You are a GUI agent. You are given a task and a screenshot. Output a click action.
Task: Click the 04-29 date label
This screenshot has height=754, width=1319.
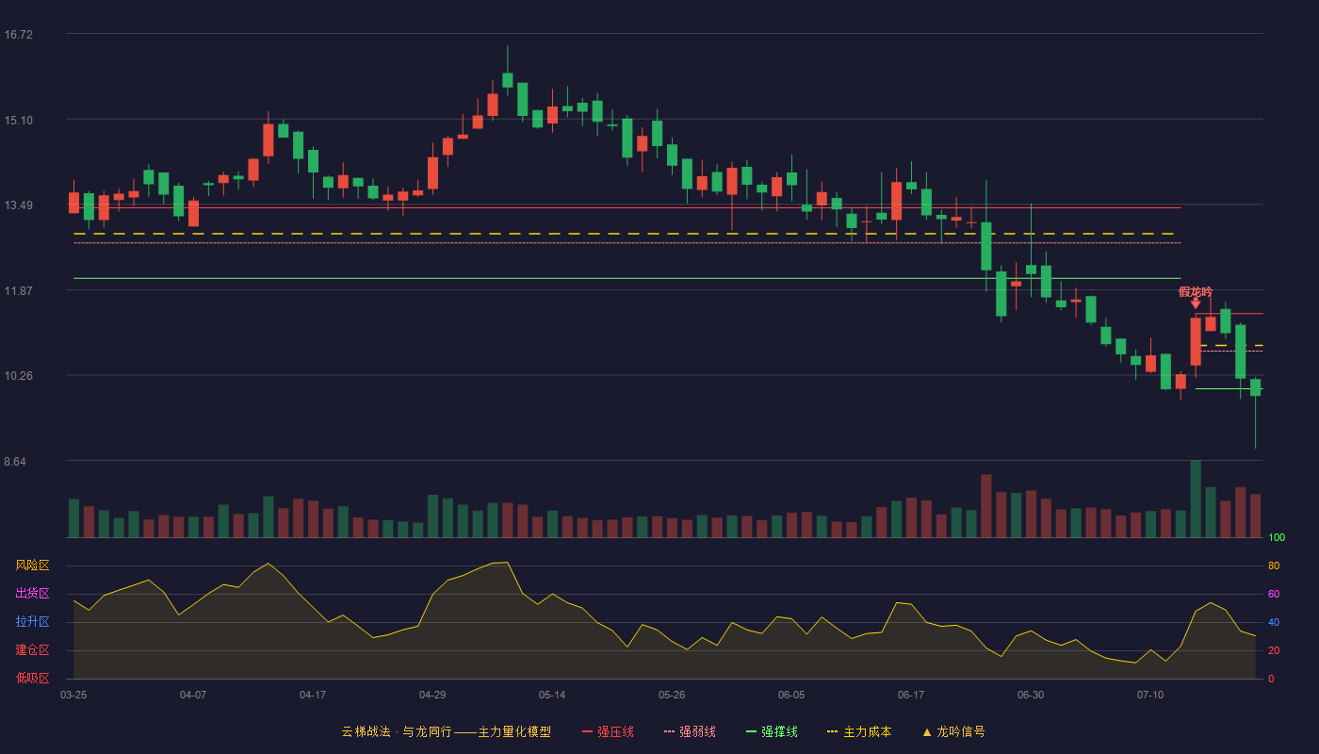432,695
